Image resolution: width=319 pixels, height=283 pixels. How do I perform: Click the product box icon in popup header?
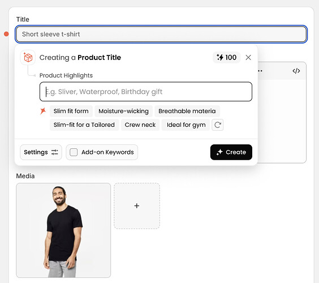click(28, 58)
